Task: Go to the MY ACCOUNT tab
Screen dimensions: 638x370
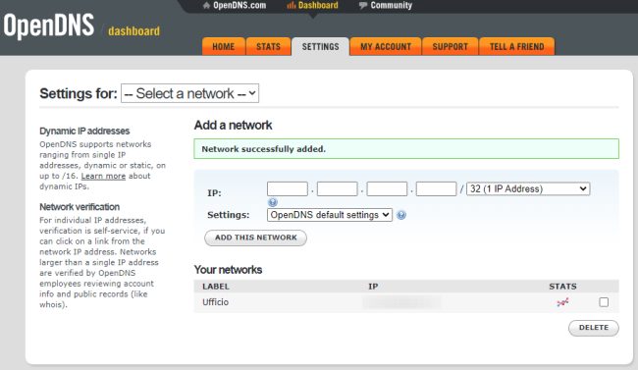Action: pos(386,46)
